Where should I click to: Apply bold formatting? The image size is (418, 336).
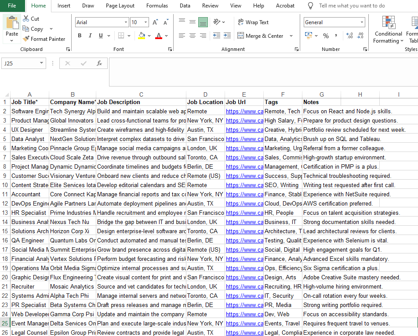click(80, 35)
